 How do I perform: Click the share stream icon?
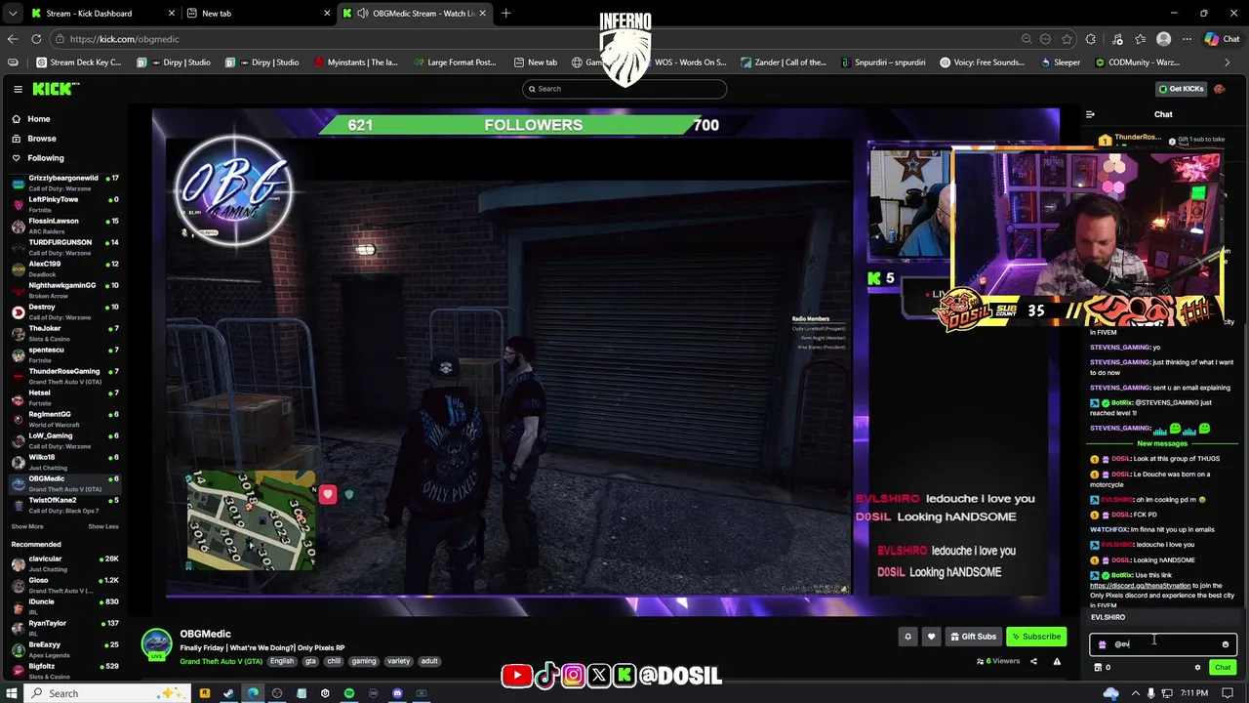[x=1033, y=661]
